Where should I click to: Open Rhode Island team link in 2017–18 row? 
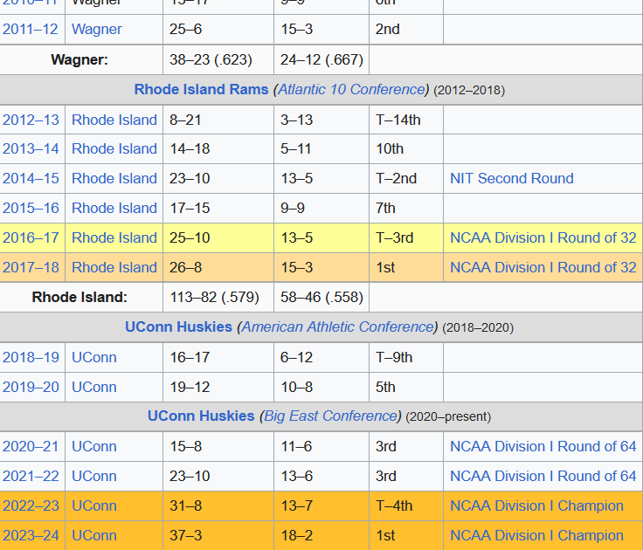point(114,267)
